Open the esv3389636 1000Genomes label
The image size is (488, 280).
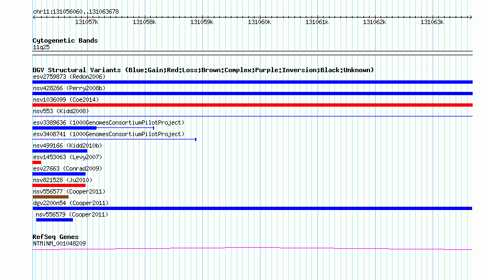109,122
